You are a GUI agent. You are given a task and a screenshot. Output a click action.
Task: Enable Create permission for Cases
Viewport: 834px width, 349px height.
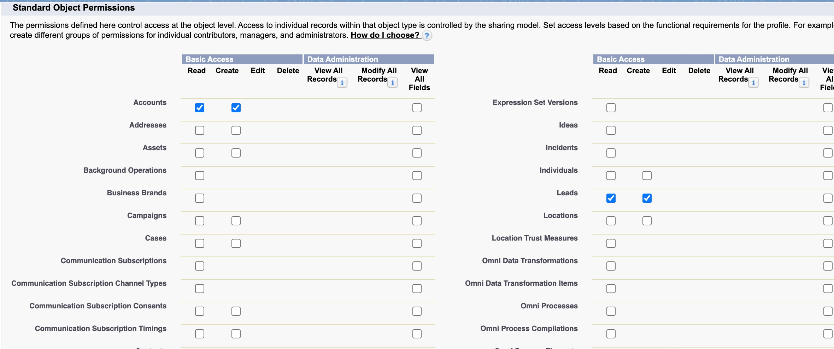(x=236, y=243)
